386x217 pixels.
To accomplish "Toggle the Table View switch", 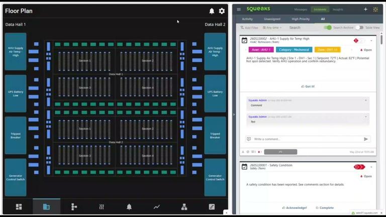I will pyautogui.click(x=359, y=28).
